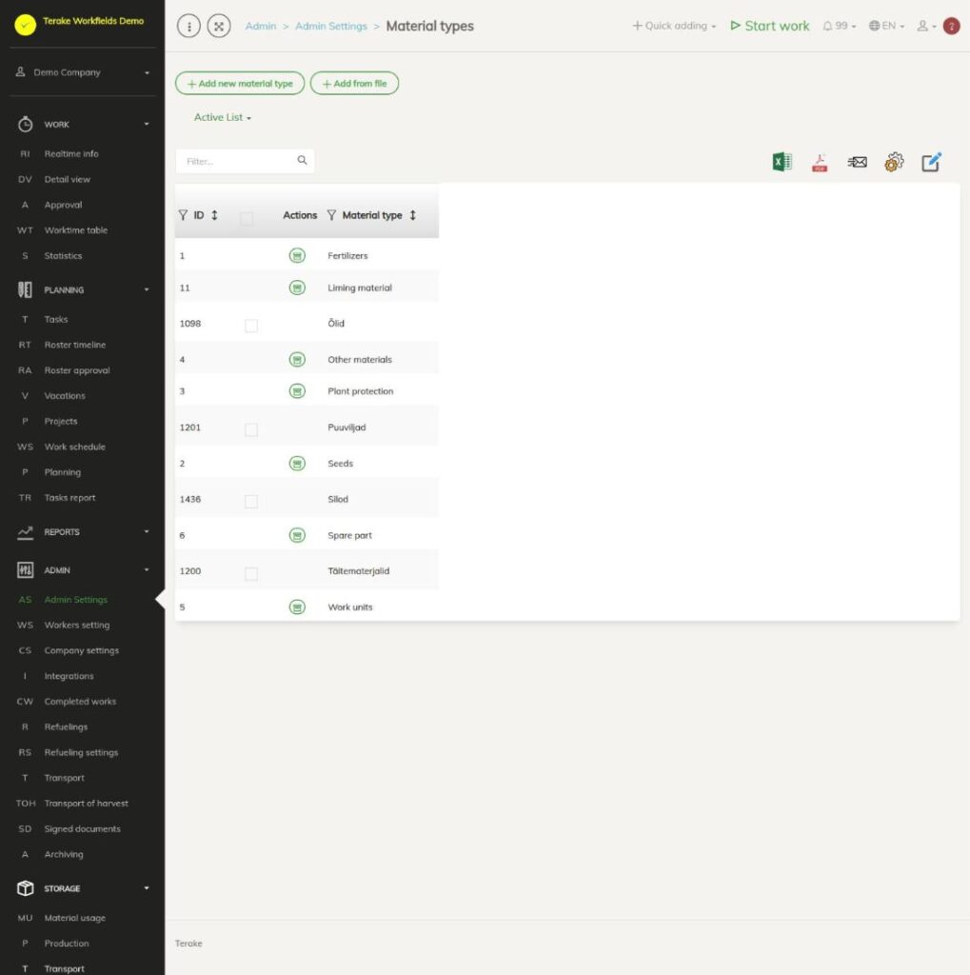Click the red help icon in header
Screen dimensions: 970x975
click(x=951, y=26)
